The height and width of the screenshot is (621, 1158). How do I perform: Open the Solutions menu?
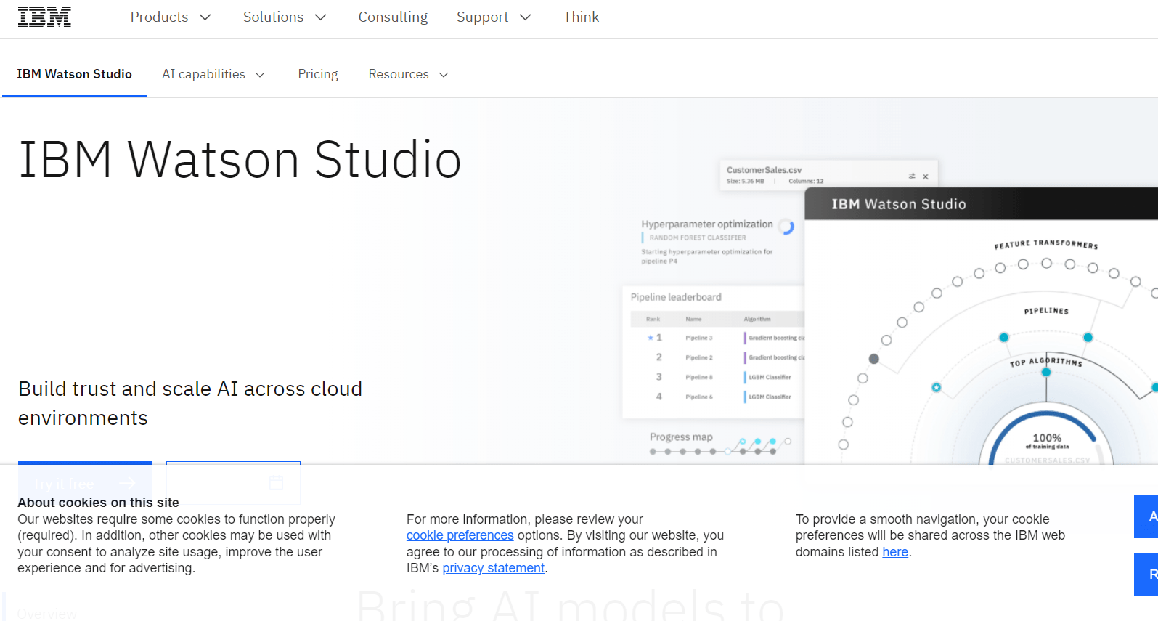[x=285, y=17]
